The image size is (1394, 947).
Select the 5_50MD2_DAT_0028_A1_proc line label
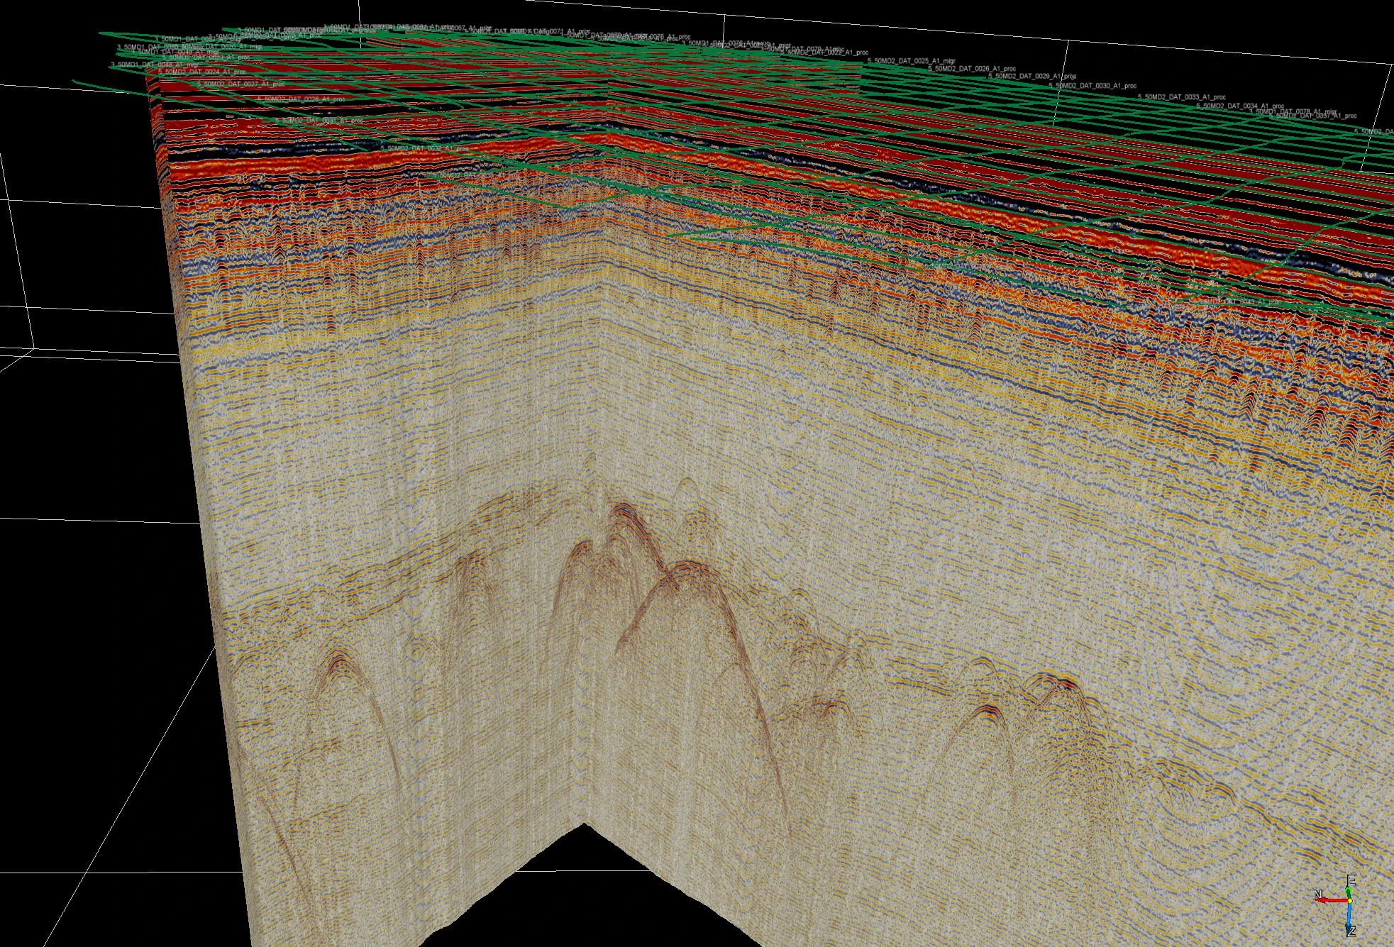302,99
